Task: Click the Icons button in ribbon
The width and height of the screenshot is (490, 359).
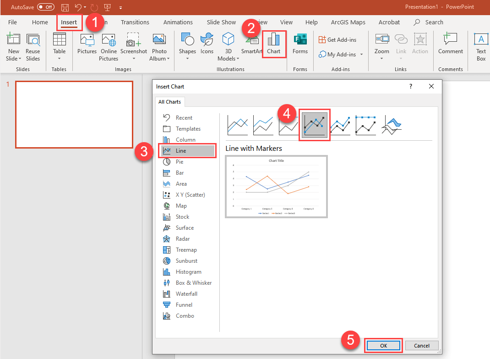Action: point(207,44)
